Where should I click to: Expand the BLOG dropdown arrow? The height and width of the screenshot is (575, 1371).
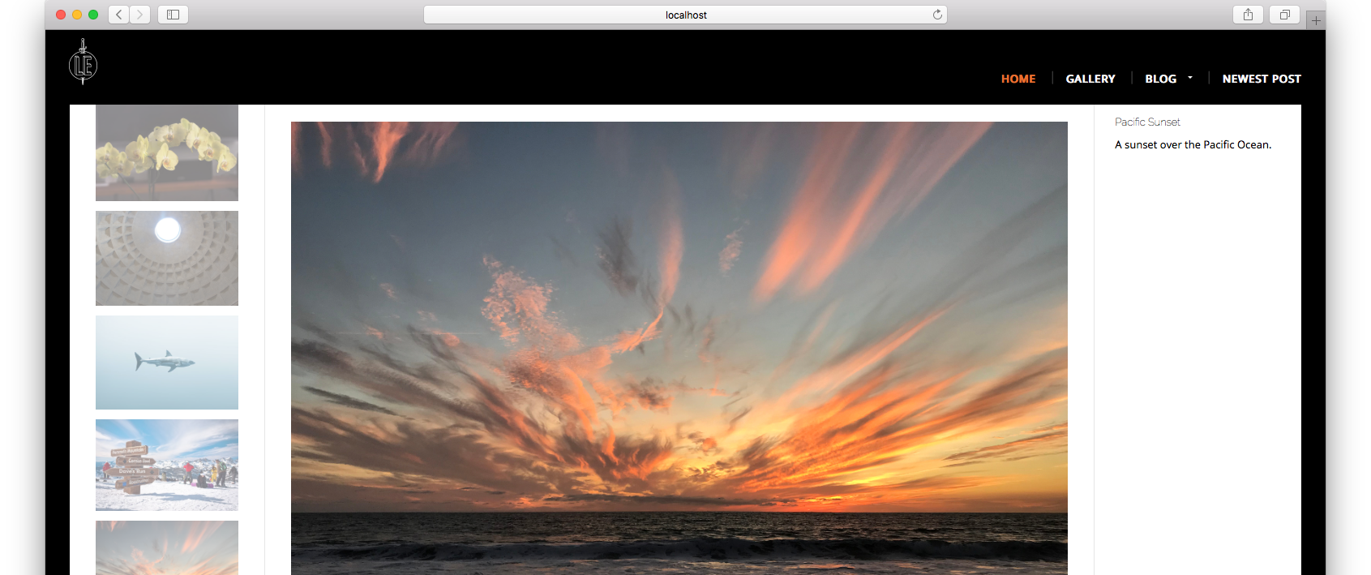coord(1190,78)
